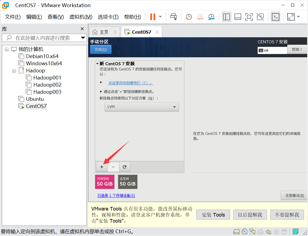Open the snapshot manager
Screen dimensions: 308x236
point(211,17)
